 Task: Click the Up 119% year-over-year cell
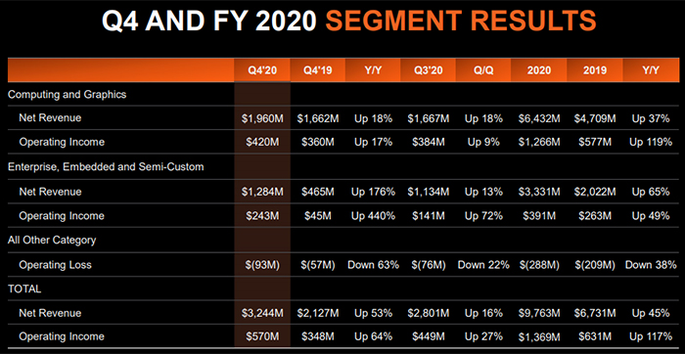(x=651, y=142)
